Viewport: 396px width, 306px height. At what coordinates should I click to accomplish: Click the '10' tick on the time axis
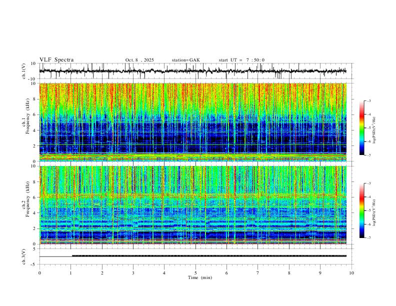click(x=351, y=273)
